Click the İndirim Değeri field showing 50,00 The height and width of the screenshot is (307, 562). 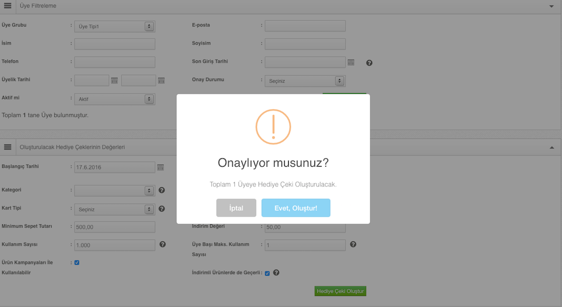[x=305, y=227]
